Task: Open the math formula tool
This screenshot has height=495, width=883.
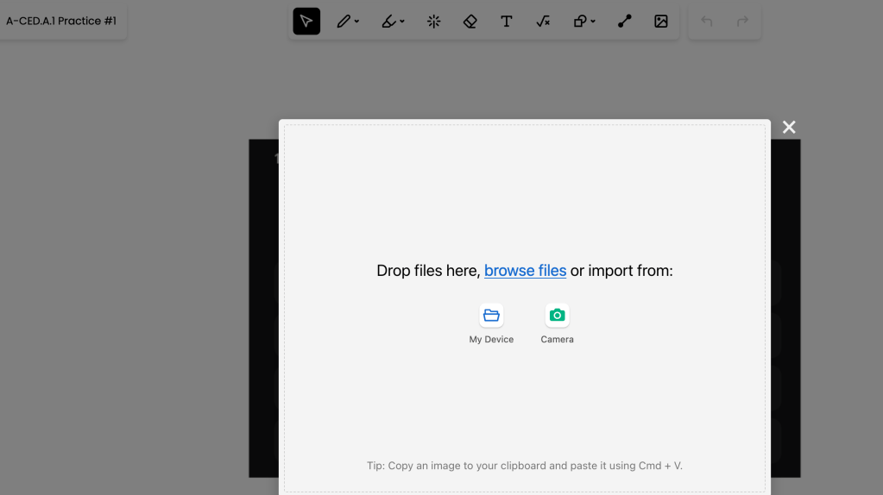Action: pyautogui.click(x=543, y=22)
